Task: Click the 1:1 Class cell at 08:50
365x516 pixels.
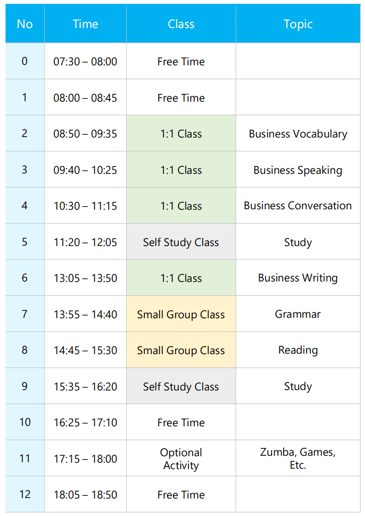Action: 181,134
